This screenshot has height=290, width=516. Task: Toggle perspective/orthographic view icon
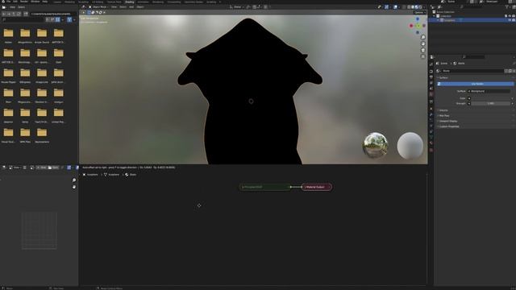(423, 57)
